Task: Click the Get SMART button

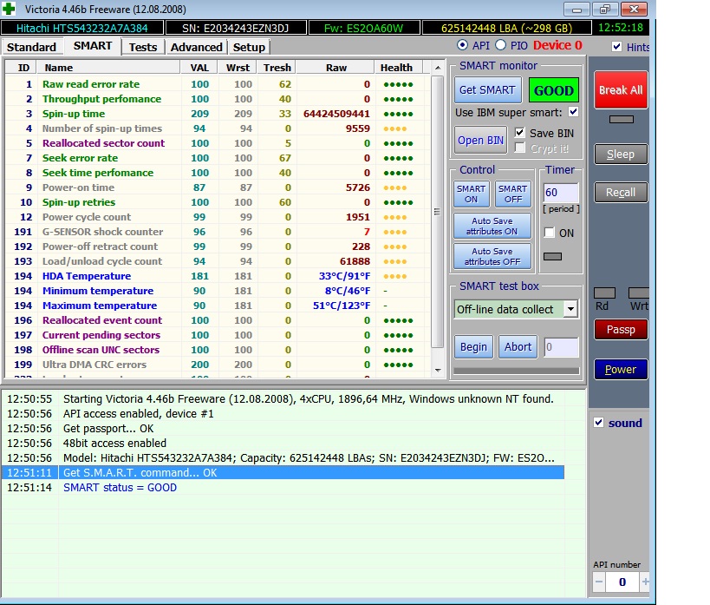Action: click(x=487, y=90)
